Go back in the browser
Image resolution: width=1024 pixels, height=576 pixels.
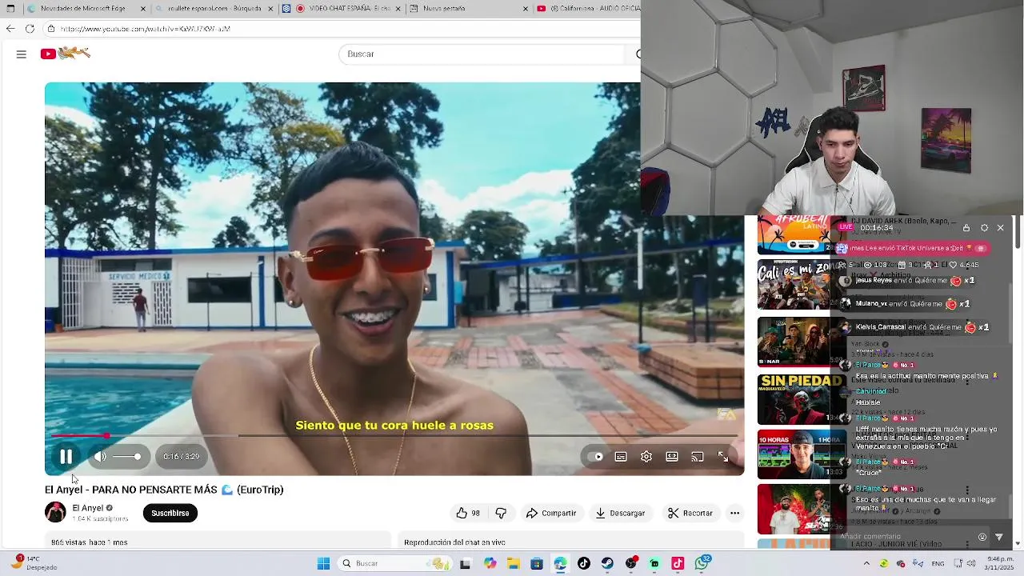(x=10, y=28)
